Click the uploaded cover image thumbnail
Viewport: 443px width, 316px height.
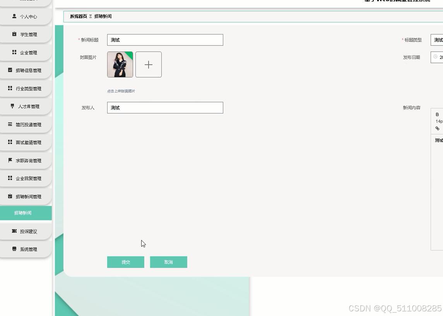tap(120, 65)
